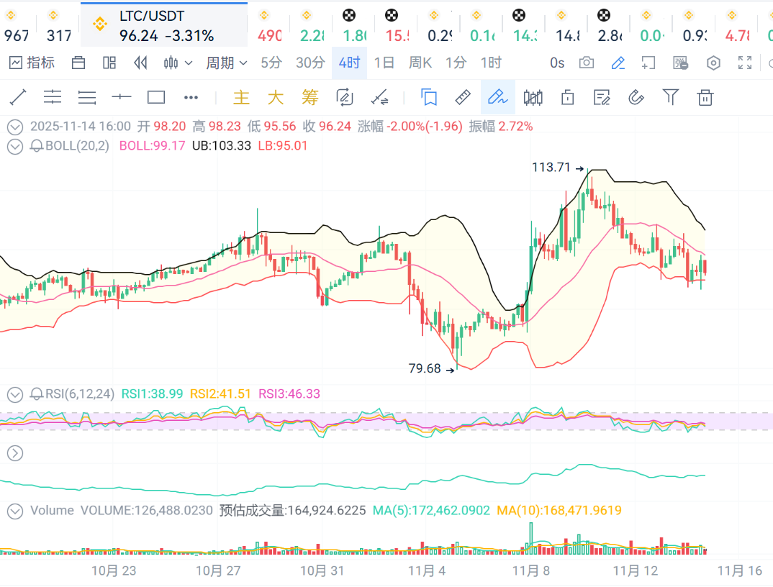
Task: Take a chart screenshot with camera icon
Action: click(x=587, y=63)
